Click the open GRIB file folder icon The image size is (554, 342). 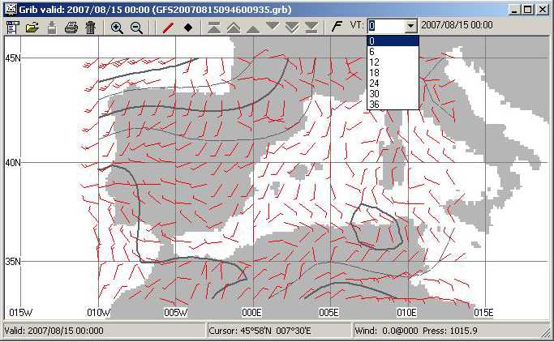(32, 27)
